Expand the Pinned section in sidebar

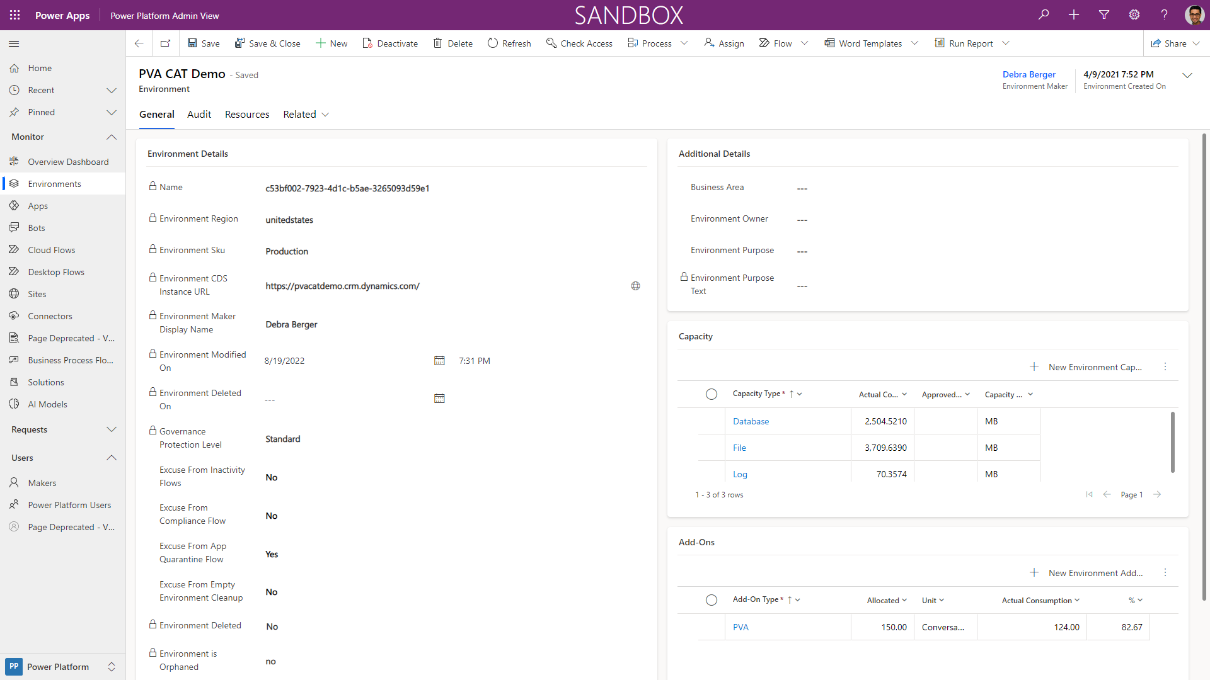(x=112, y=112)
